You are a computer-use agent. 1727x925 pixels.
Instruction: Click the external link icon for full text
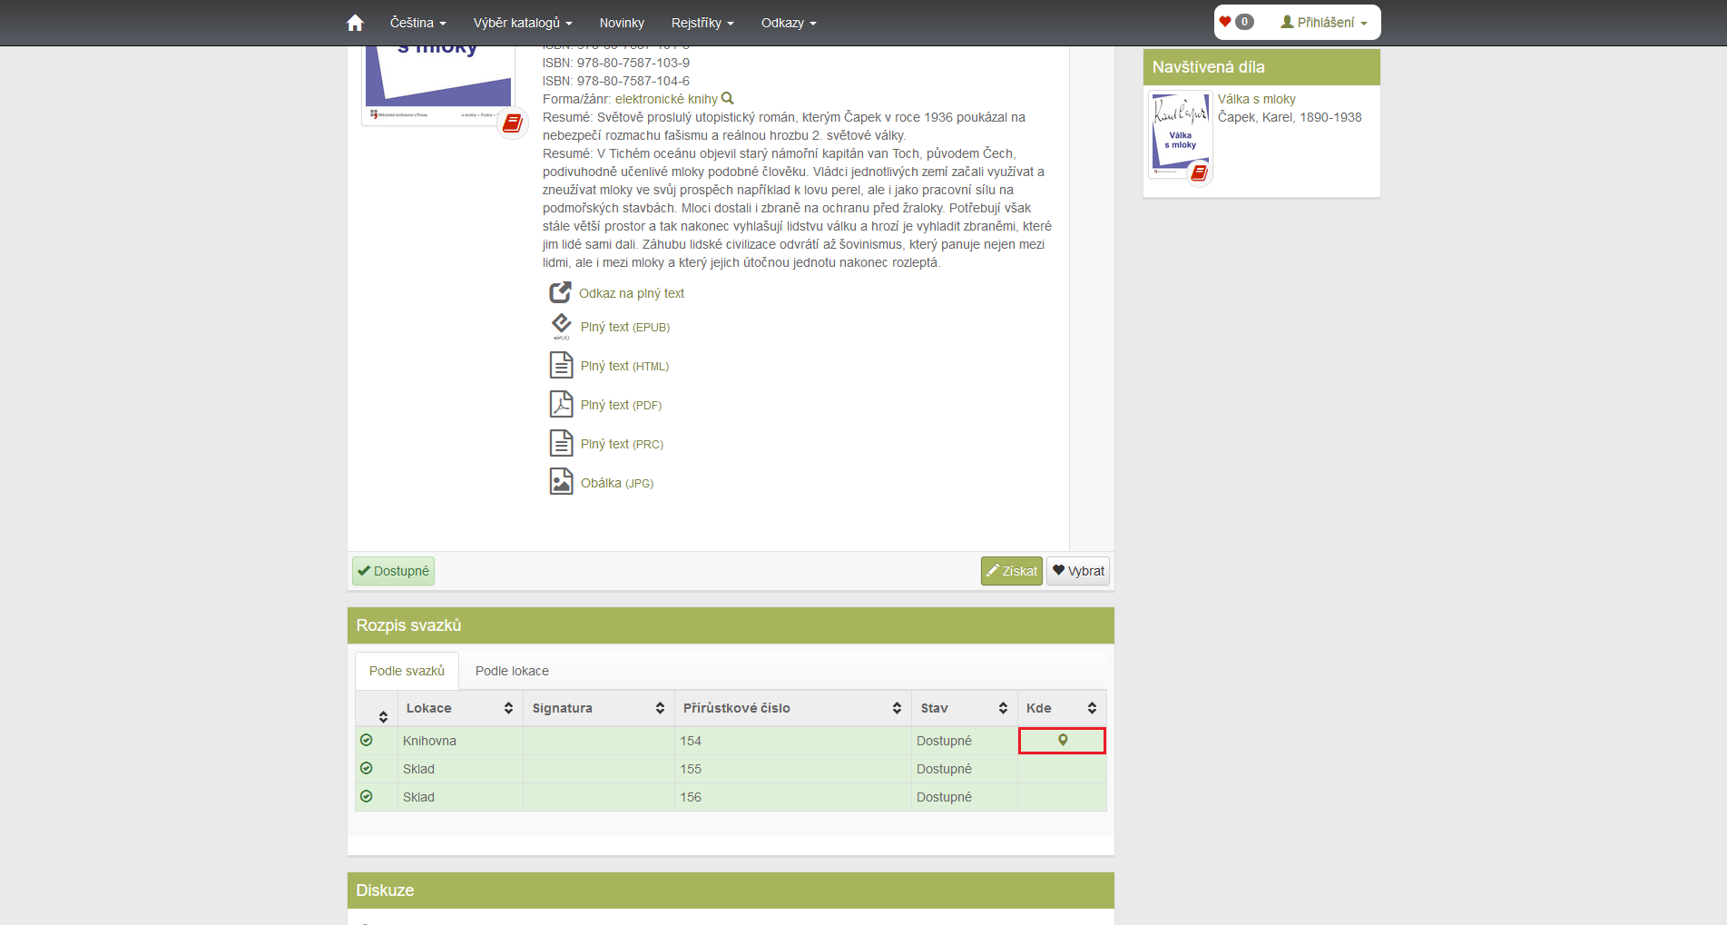[560, 292]
